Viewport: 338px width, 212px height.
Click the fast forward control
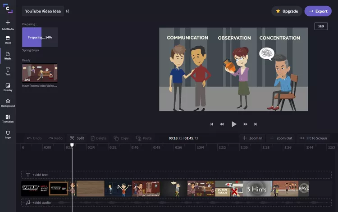point(245,124)
